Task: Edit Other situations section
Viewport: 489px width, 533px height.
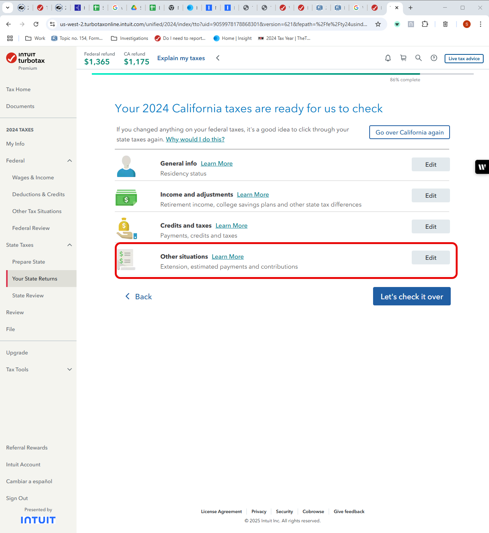Action: [431, 257]
